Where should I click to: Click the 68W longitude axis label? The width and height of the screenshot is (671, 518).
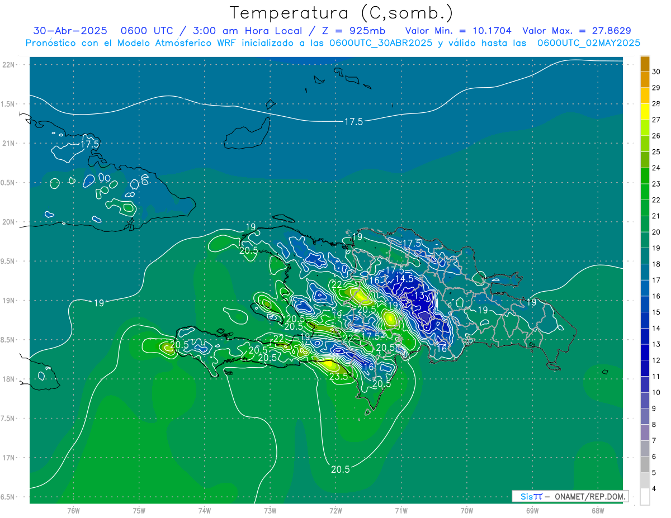(598, 511)
